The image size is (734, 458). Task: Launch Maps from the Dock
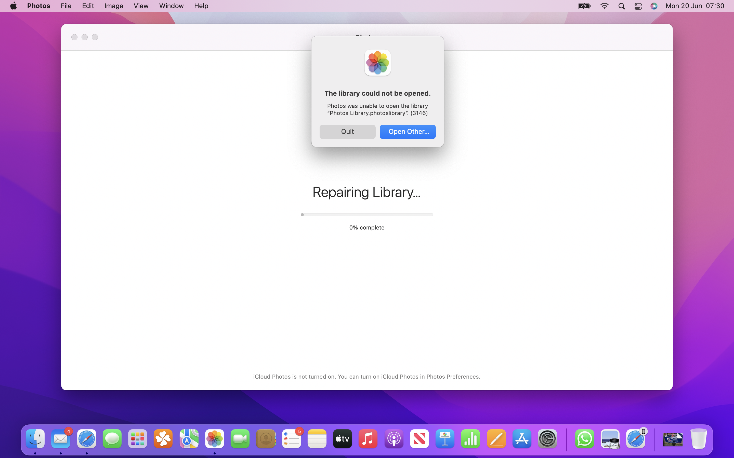click(189, 439)
